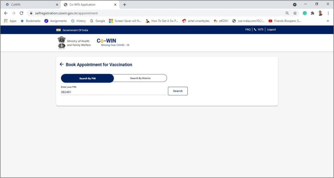
Task: Open the Apps grid in bookmarks bar
Action: [x=10, y=21]
